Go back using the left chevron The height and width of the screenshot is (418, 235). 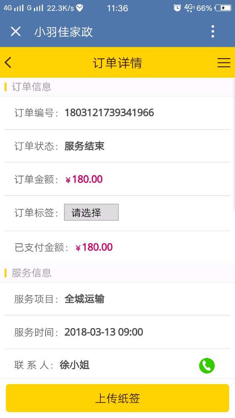click(x=8, y=63)
